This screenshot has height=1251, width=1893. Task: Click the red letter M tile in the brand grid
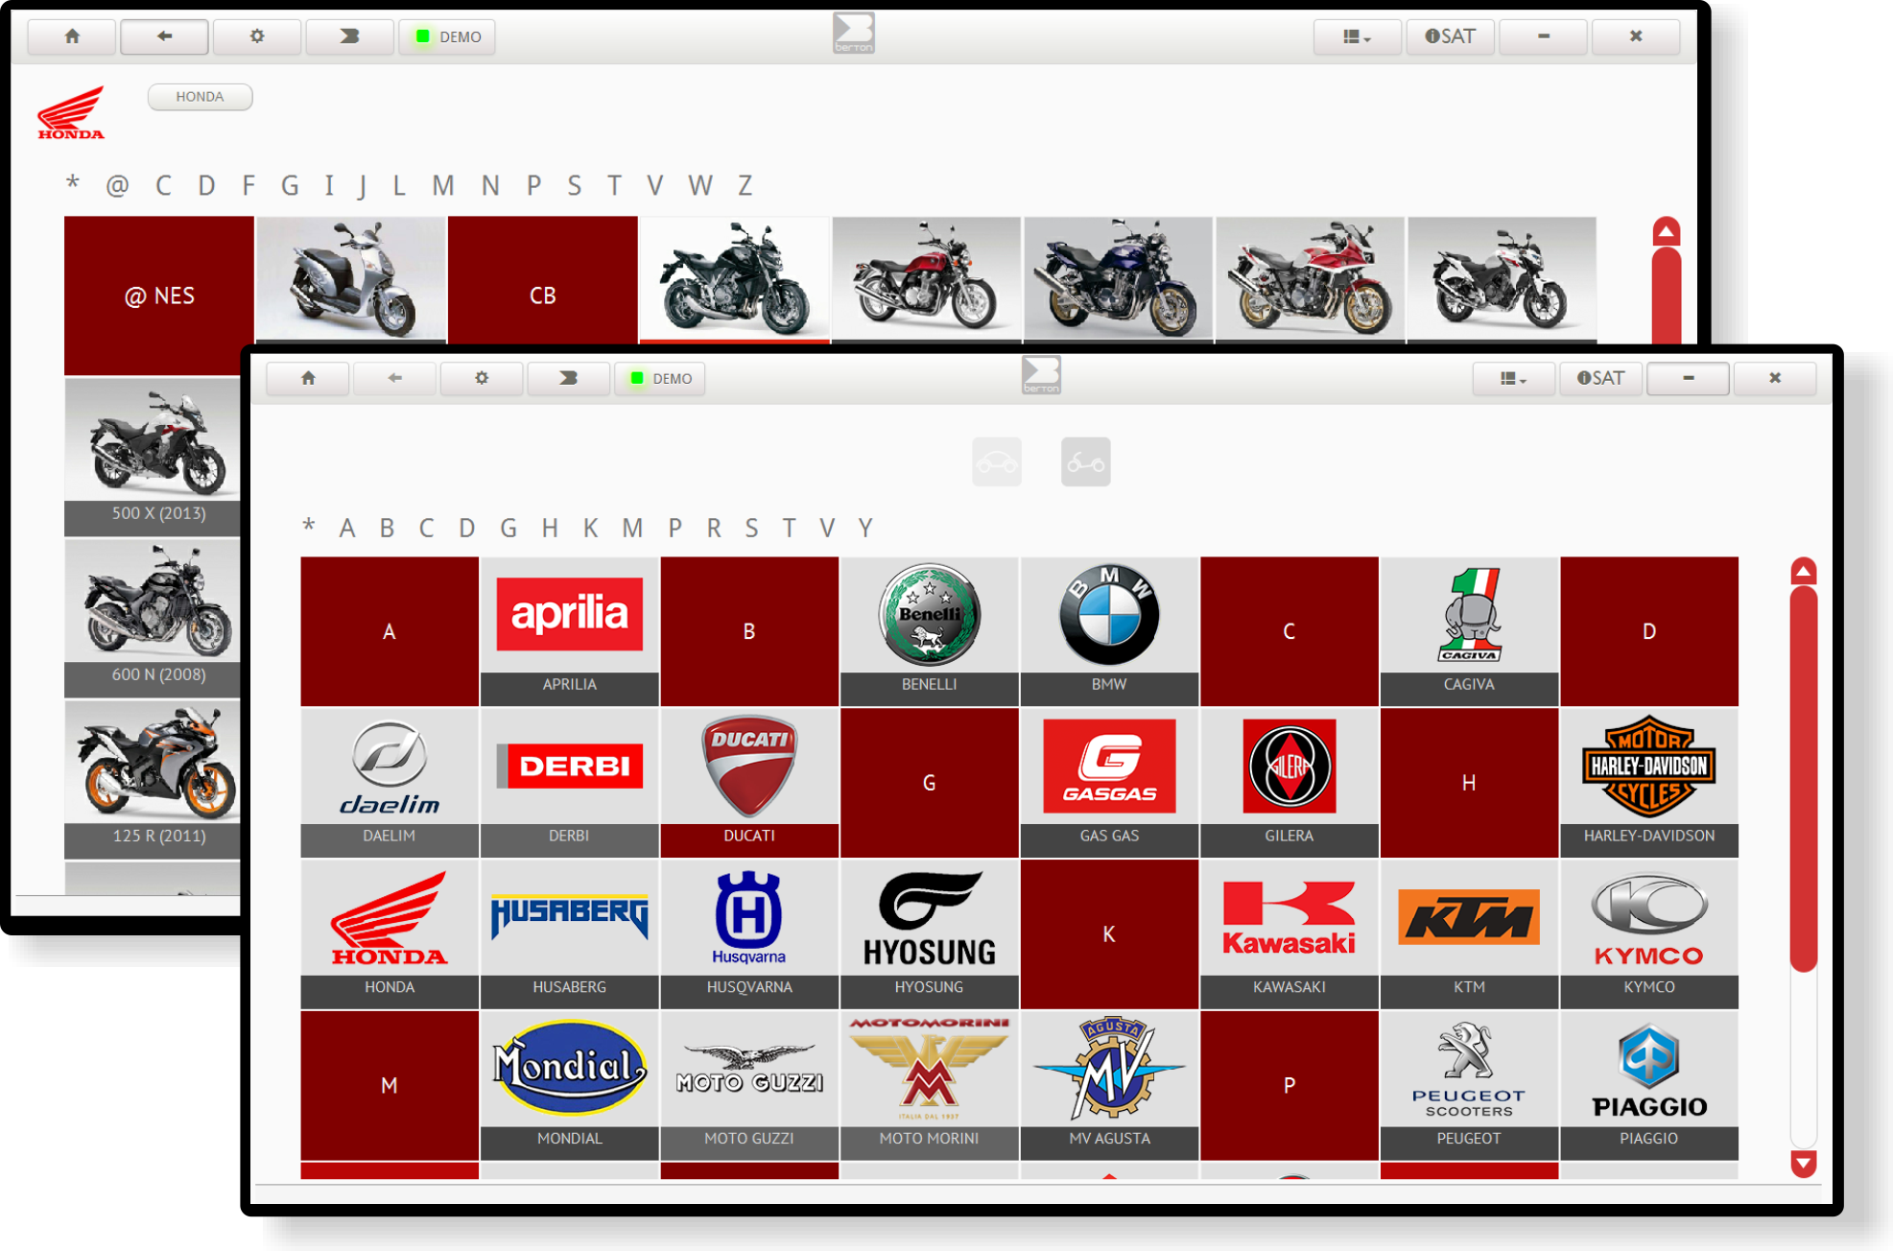[390, 1086]
